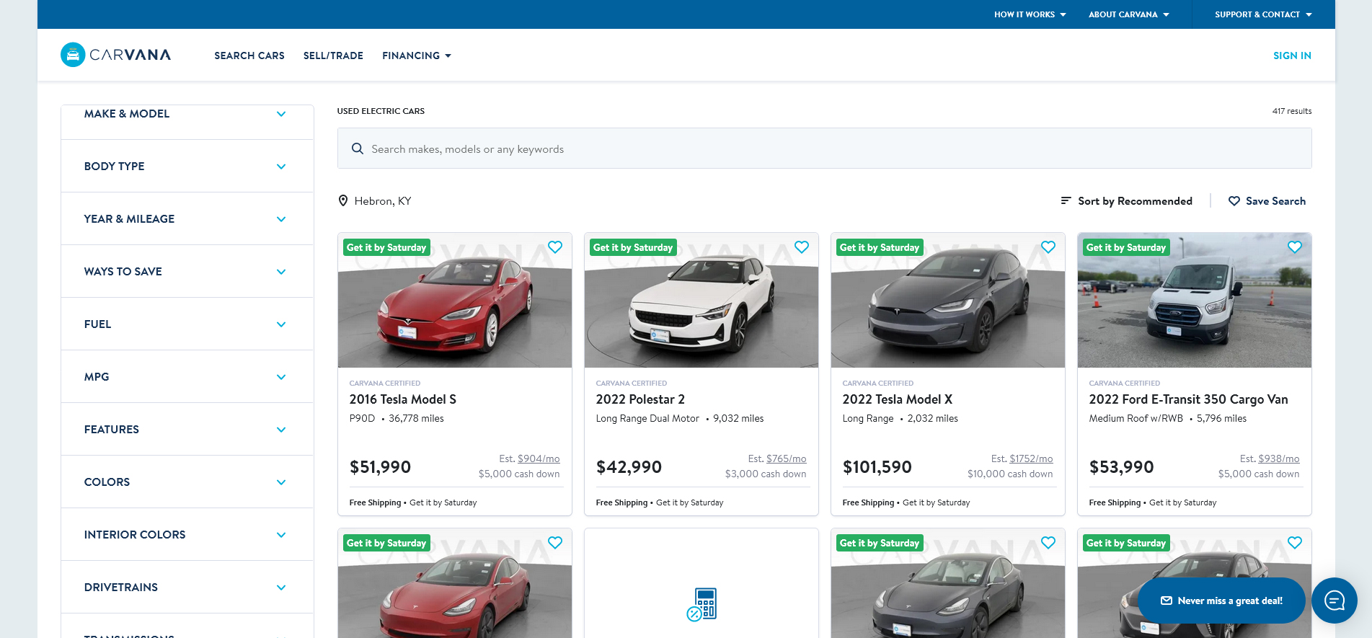The height and width of the screenshot is (638, 1372).
Task: Favorite the red Tesla in second row
Action: [555, 542]
